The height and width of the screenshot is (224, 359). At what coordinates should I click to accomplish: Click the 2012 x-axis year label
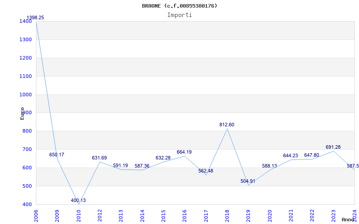pyautogui.click(x=100, y=216)
